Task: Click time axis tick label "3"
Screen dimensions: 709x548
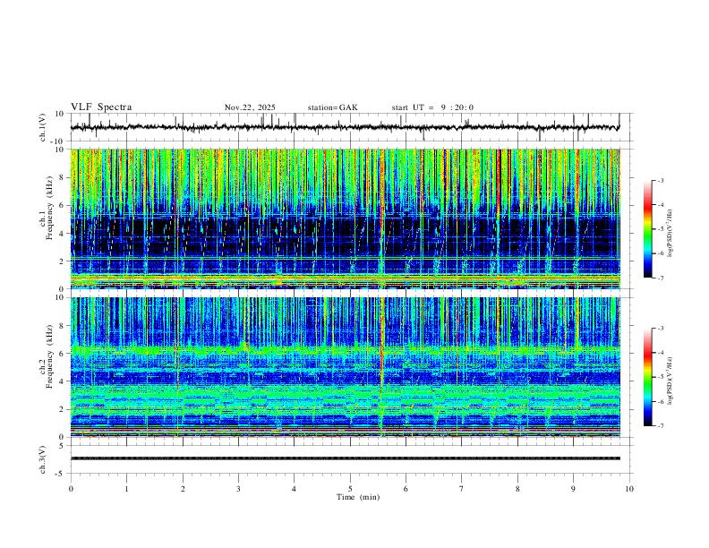Action: pyautogui.click(x=238, y=489)
